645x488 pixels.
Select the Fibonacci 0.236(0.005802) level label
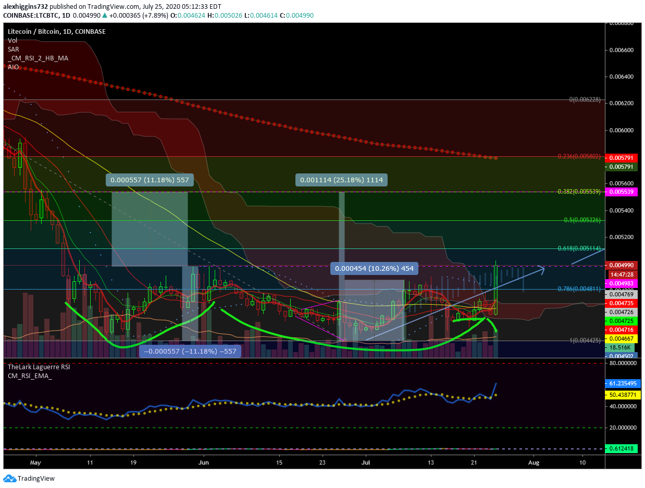point(579,156)
